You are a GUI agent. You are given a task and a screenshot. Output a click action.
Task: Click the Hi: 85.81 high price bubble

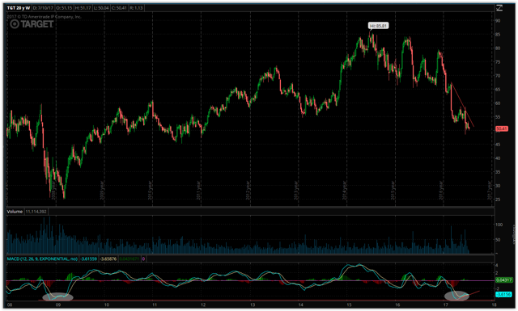[x=378, y=26]
